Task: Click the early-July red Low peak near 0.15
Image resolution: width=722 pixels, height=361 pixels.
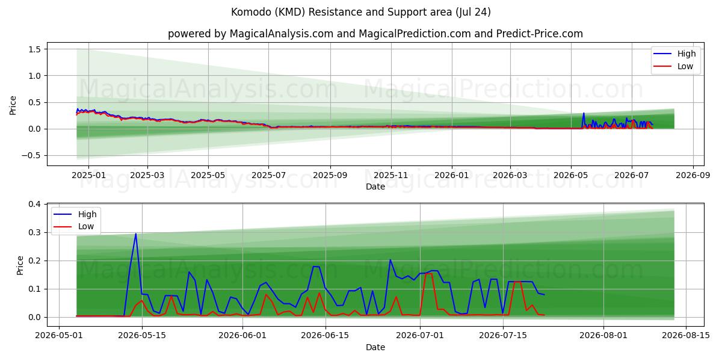Action: [x=428, y=274]
